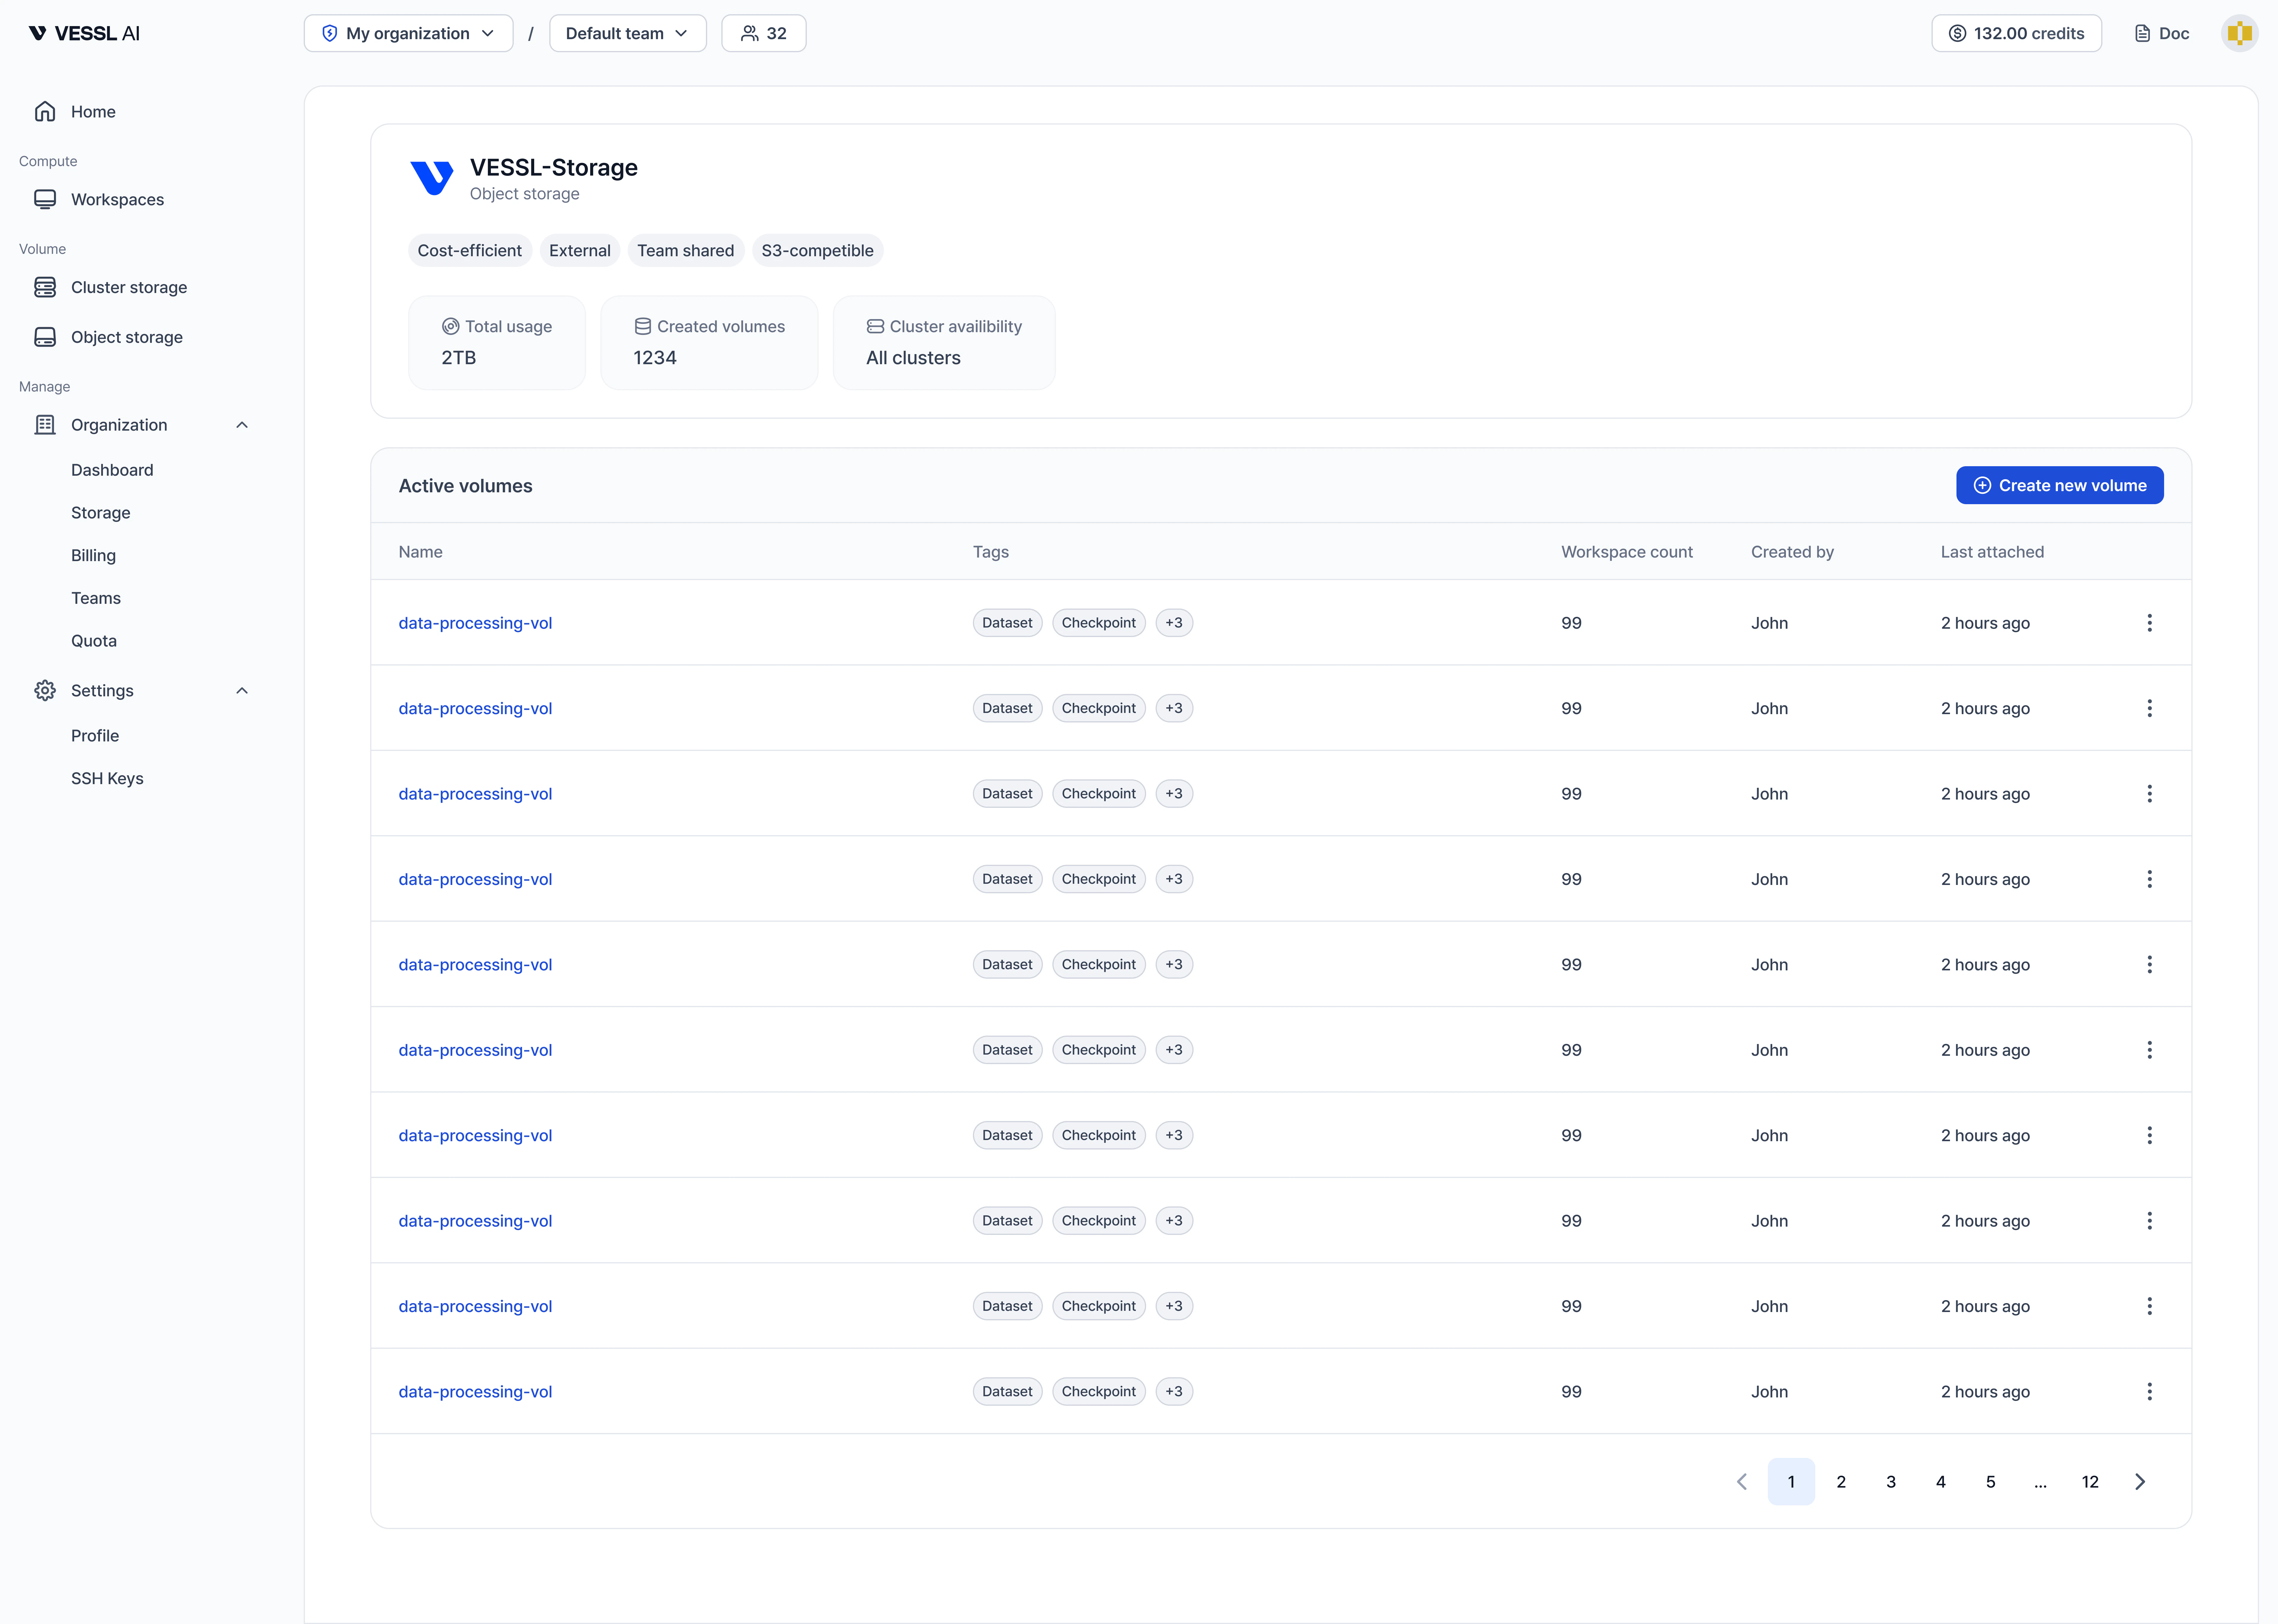
Task: Open the data-processing-vol link in first row
Action: (x=475, y=622)
